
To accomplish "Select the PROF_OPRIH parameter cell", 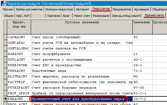I will coord(19,93).
